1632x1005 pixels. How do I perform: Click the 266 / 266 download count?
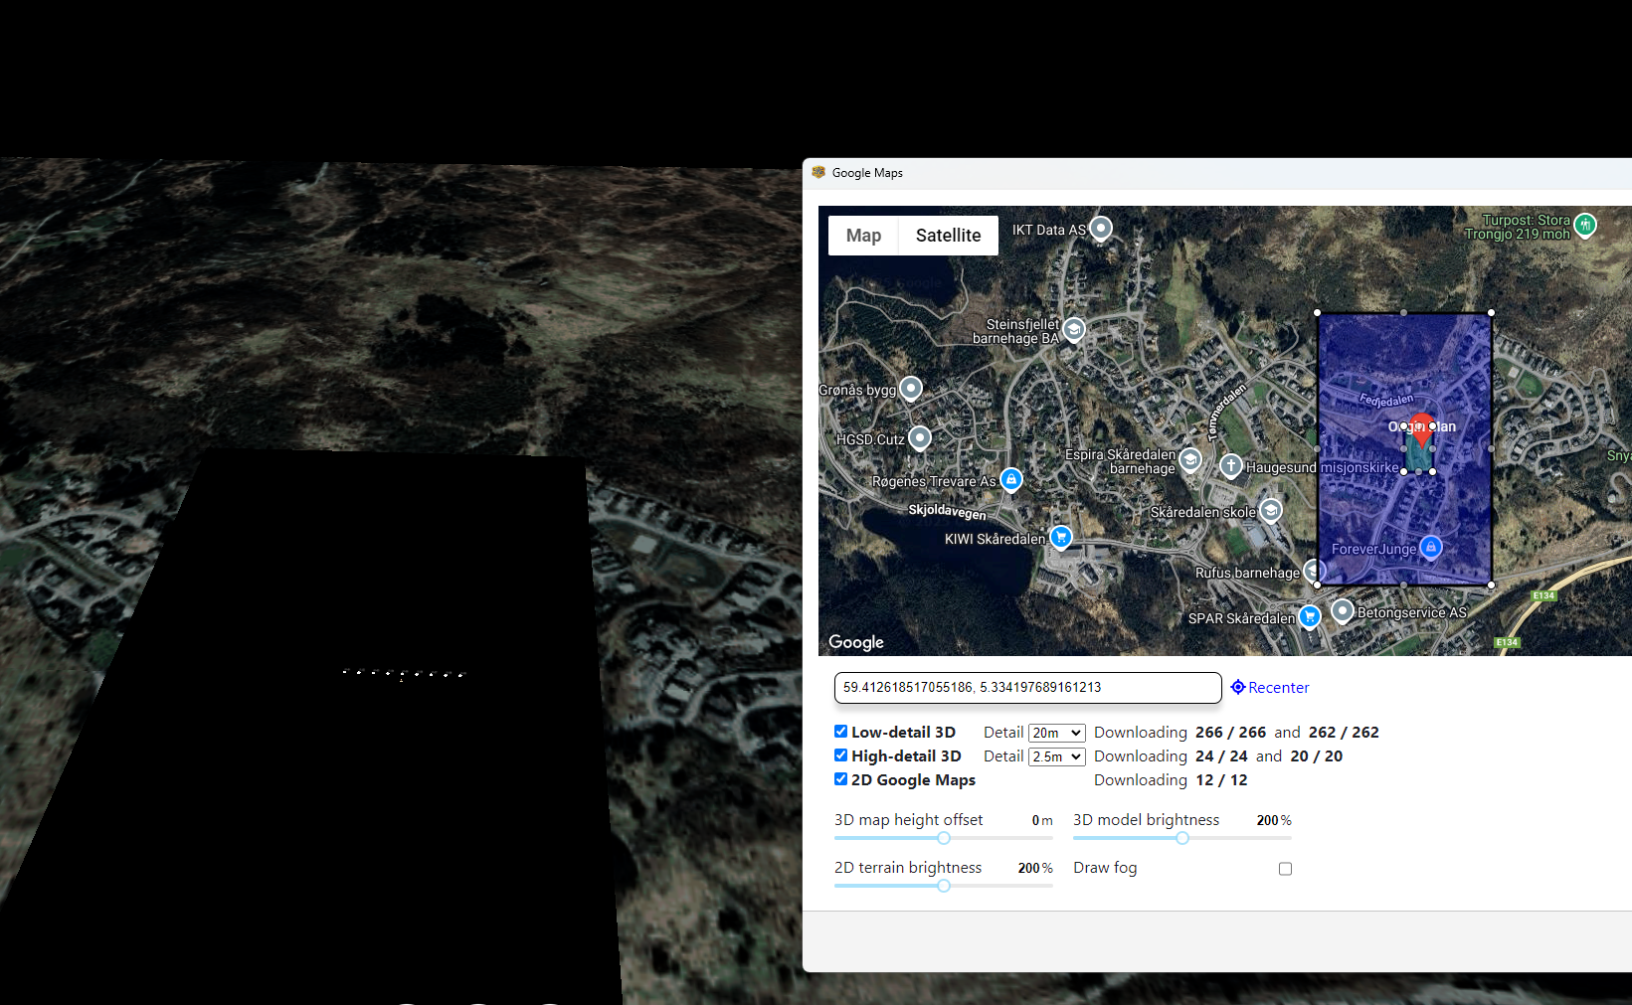pyautogui.click(x=1230, y=732)
